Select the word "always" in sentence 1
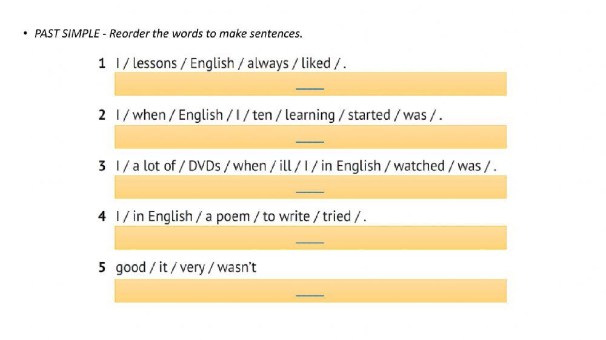Image resolution: width=606 pixels, height=340 pixels. pos(268,64)
